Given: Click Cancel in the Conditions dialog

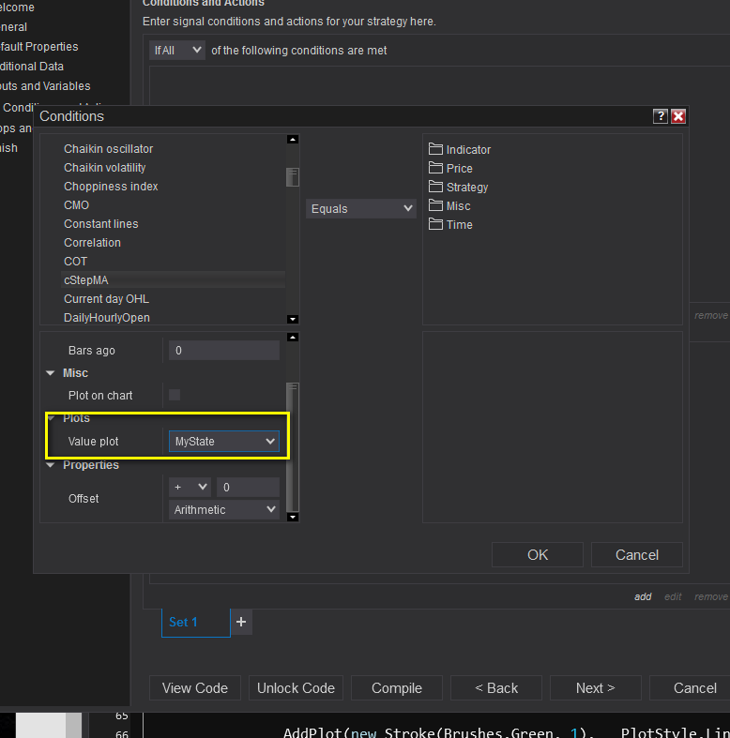Looking at the screenshot, I should (x=637, y=555).
